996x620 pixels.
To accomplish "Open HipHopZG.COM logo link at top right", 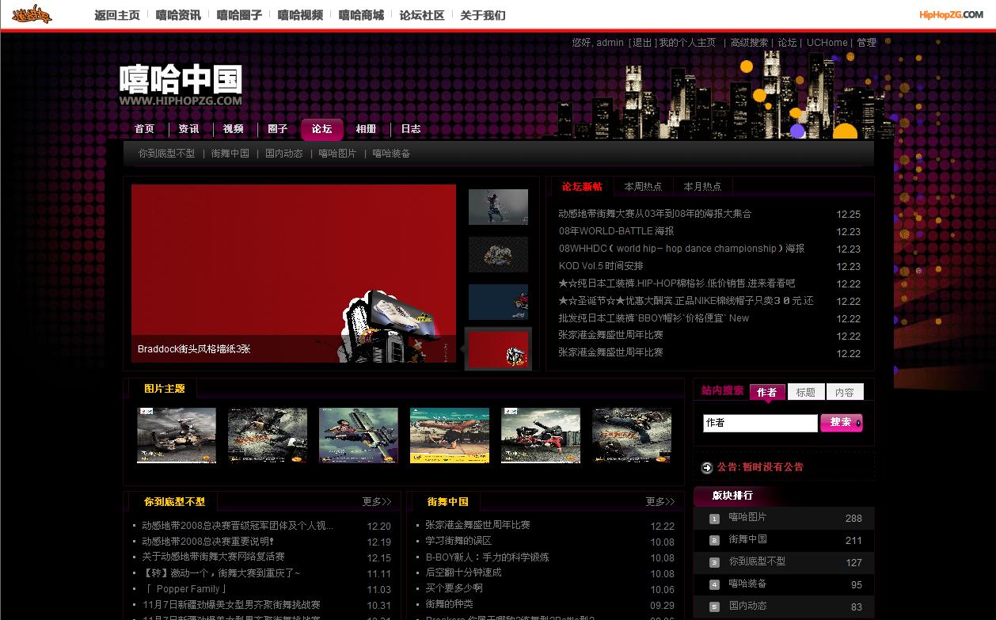I will [x=951, y=14].
